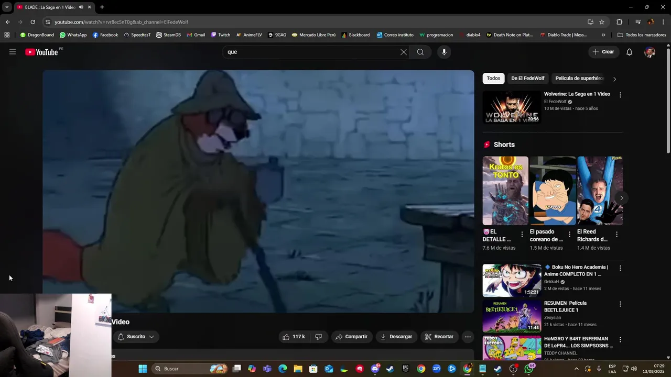The height and width of the screenshot is (377, 671).
Task: Open a new Chrome tab
Action: coord(102,7)
